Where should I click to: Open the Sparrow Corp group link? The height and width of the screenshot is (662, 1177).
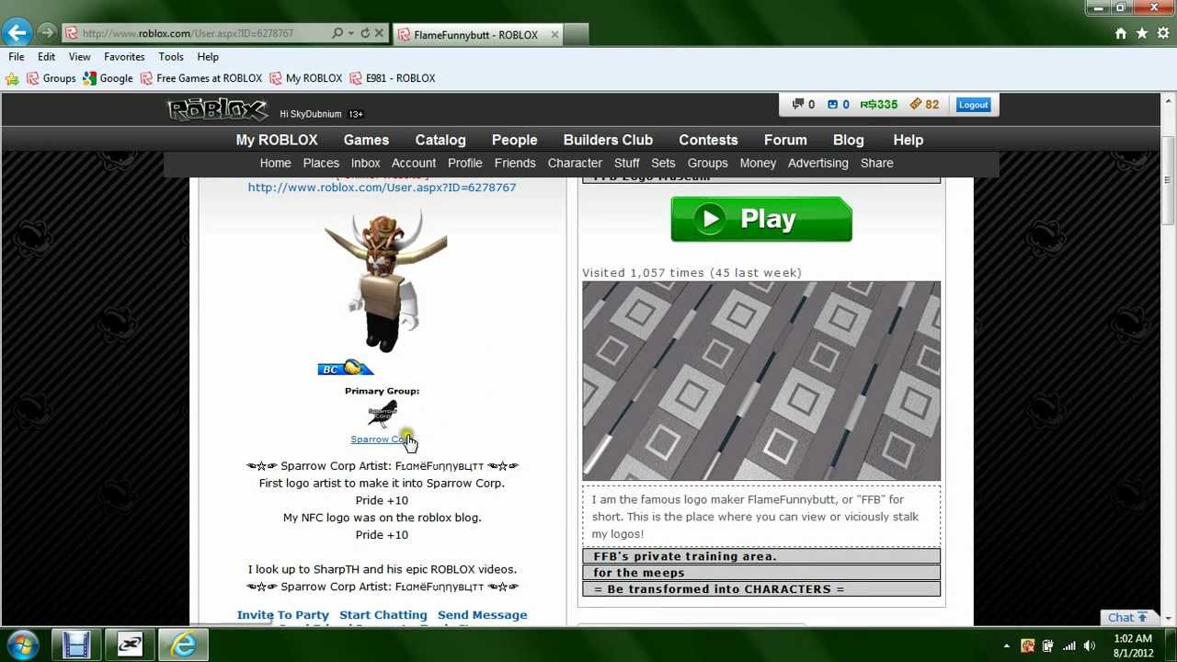click(382, 439)
